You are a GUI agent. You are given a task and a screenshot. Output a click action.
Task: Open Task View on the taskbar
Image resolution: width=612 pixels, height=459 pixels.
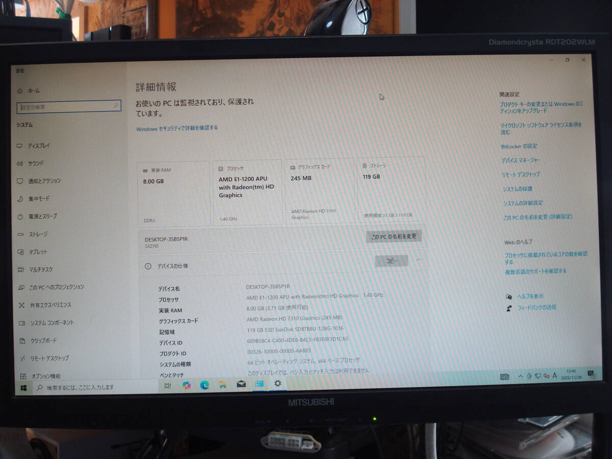coord(167,387)
